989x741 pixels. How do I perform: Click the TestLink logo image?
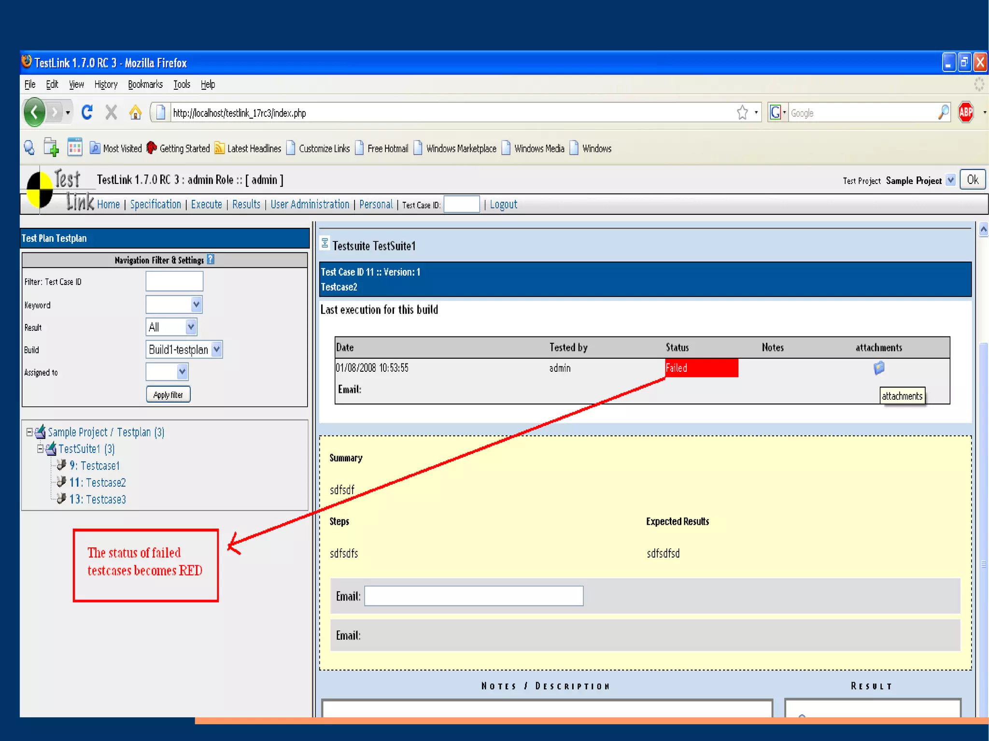pyautogui.click(x=59, y=191)
